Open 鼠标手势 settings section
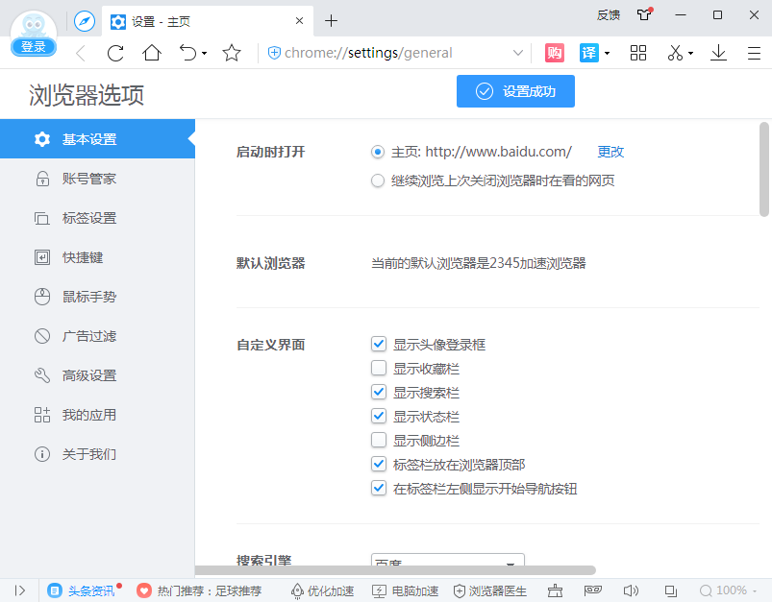 (97, 297)
